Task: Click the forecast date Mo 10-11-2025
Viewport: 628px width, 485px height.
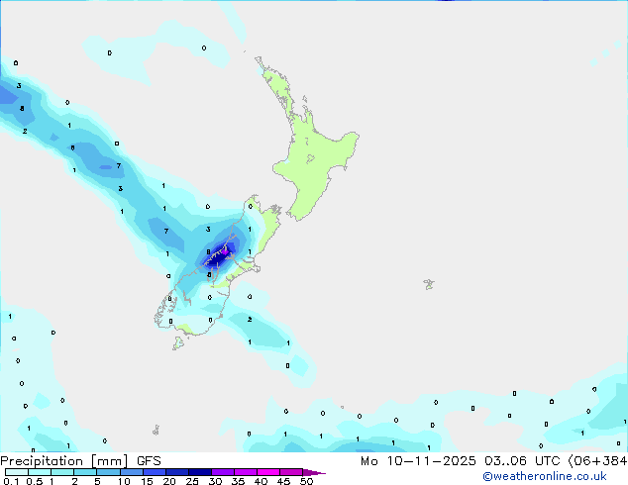Action: pyautogui.click(x=418, y=461)
